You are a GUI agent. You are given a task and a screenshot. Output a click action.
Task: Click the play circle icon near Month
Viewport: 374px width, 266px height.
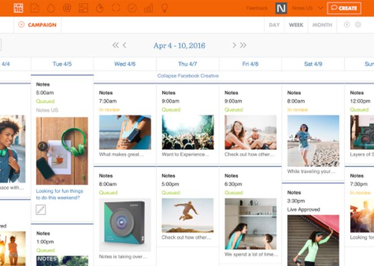coord(347,24)
